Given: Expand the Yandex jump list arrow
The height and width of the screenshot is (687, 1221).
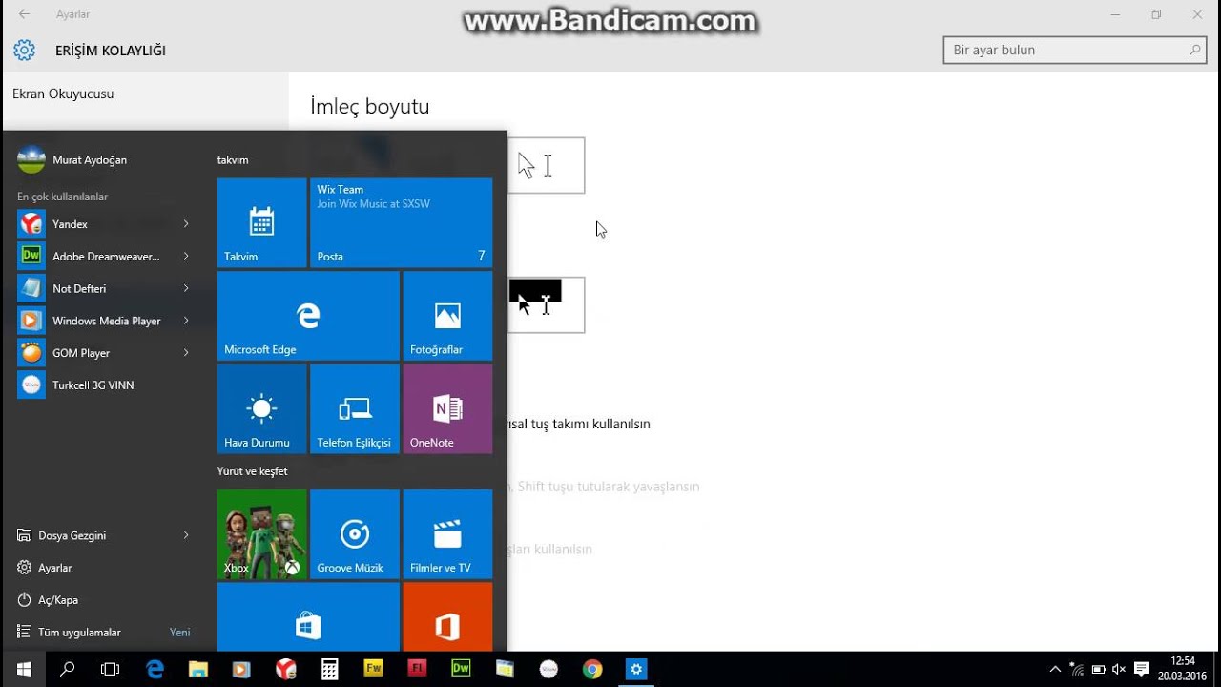Looking at the screenshot, I should [x=186, y=224].
